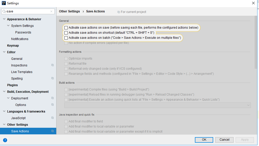
Task: Click project icon next to Save Actions
Action: [52, 131]
